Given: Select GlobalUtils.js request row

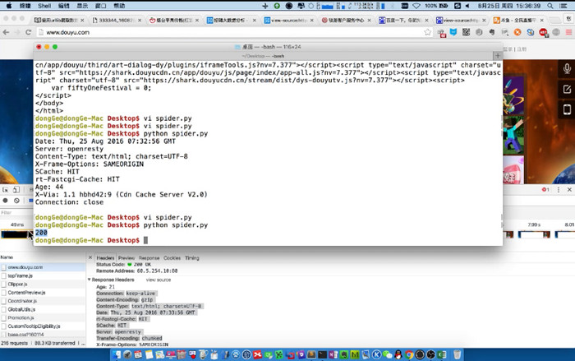Looking at the screenshot, I should point(43,309).
